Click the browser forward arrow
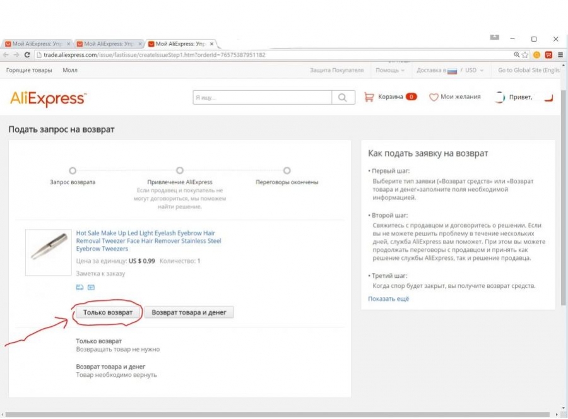The image size is (568, 419). (16, 55)
